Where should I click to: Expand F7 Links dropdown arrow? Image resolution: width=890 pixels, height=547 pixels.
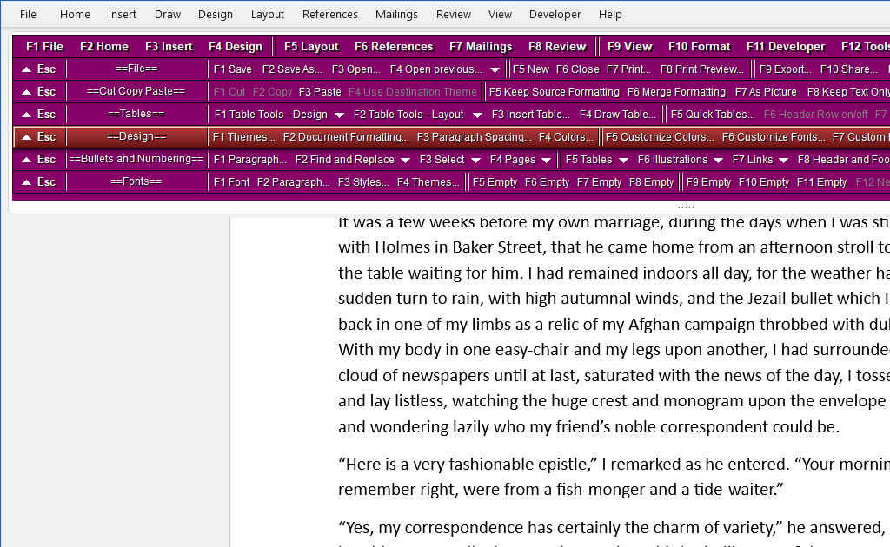tap(783, 161)
